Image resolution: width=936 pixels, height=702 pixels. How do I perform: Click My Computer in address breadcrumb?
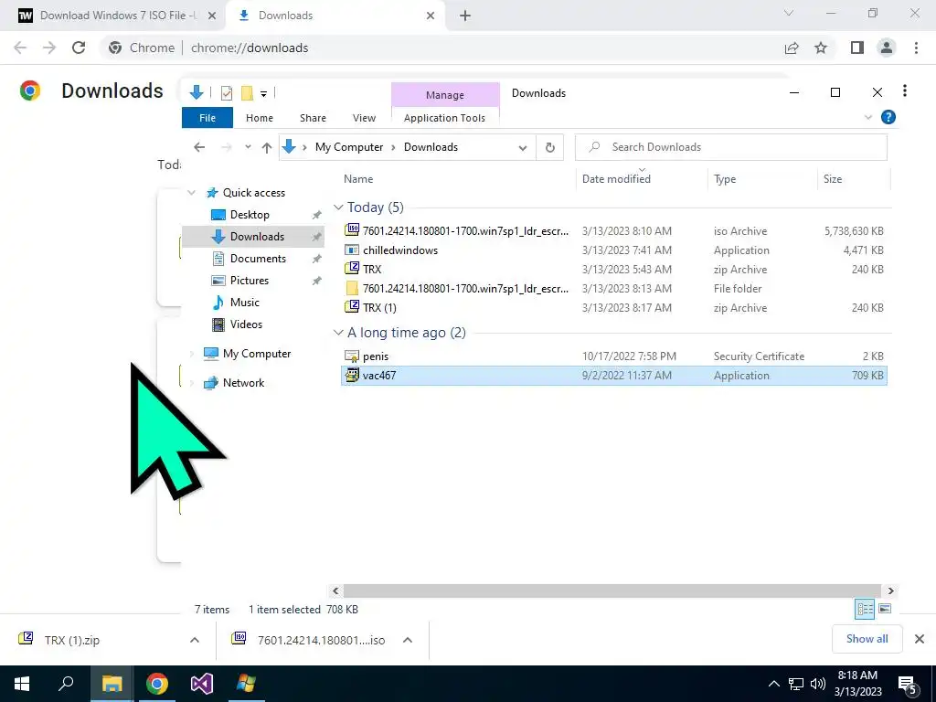click(348, 147)
